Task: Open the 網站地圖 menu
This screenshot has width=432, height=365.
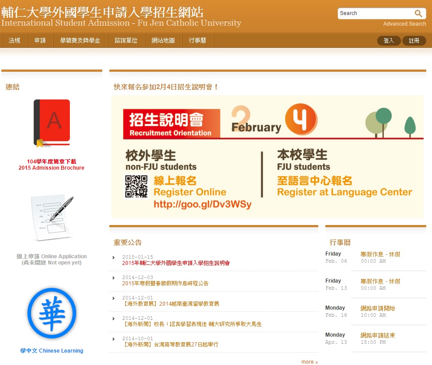Action: pyautogui.click(x=163, y=40)
